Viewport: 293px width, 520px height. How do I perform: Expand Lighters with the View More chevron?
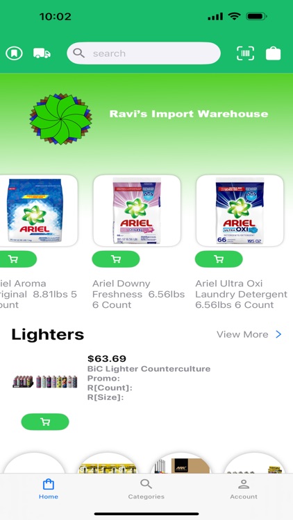click(x=278, y=334)
